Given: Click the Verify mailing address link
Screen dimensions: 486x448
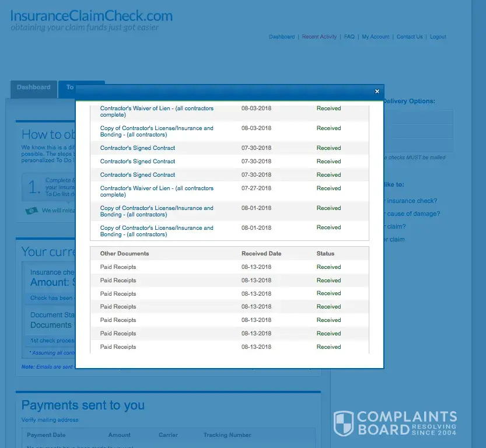Looking at the screenshot, I should click(50, 420).
